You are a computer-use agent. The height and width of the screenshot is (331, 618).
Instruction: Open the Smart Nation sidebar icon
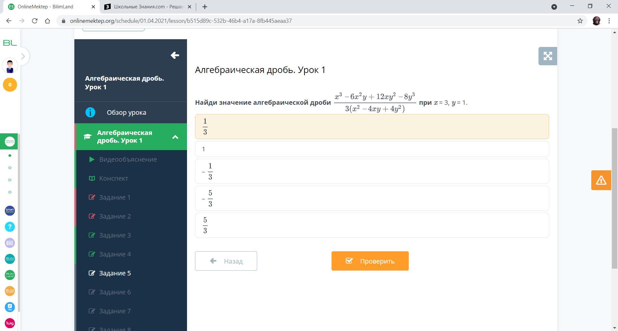10,211
